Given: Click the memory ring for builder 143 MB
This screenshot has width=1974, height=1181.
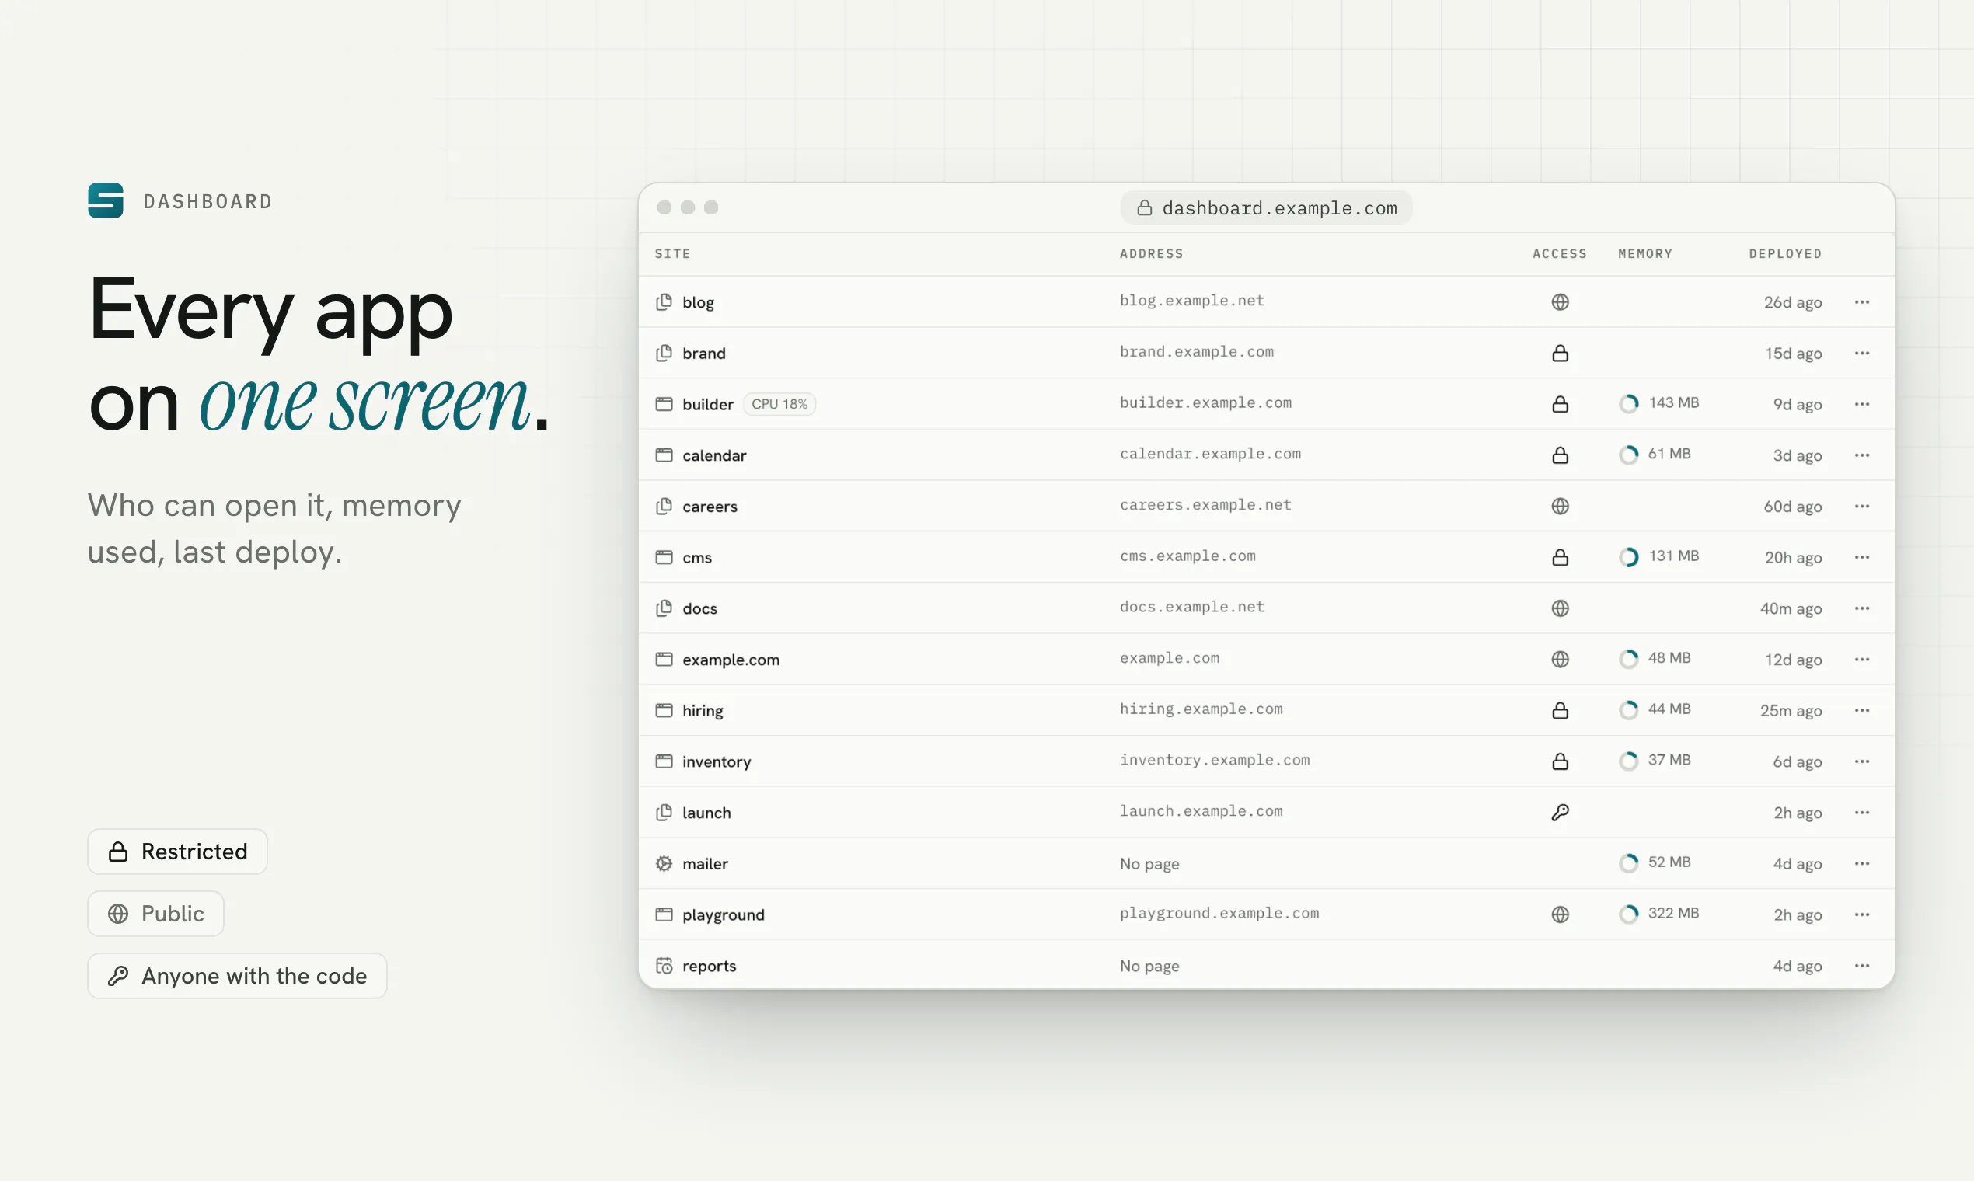Looking at the screenshot, I should coord(1629,403).
